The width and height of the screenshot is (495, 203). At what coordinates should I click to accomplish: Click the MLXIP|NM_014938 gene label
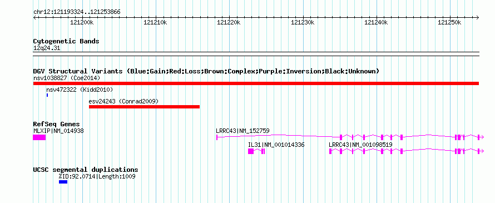(x=58, y=131)
